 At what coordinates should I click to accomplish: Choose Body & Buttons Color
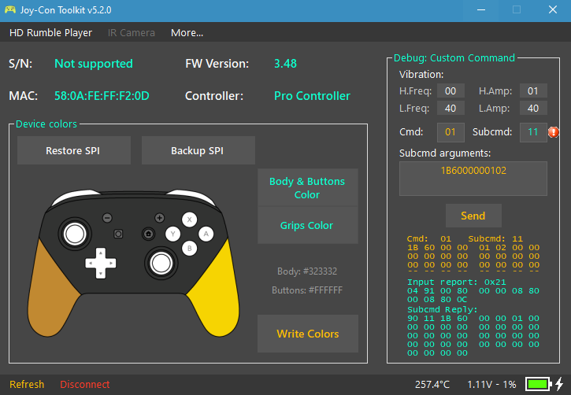click(307, 188)
